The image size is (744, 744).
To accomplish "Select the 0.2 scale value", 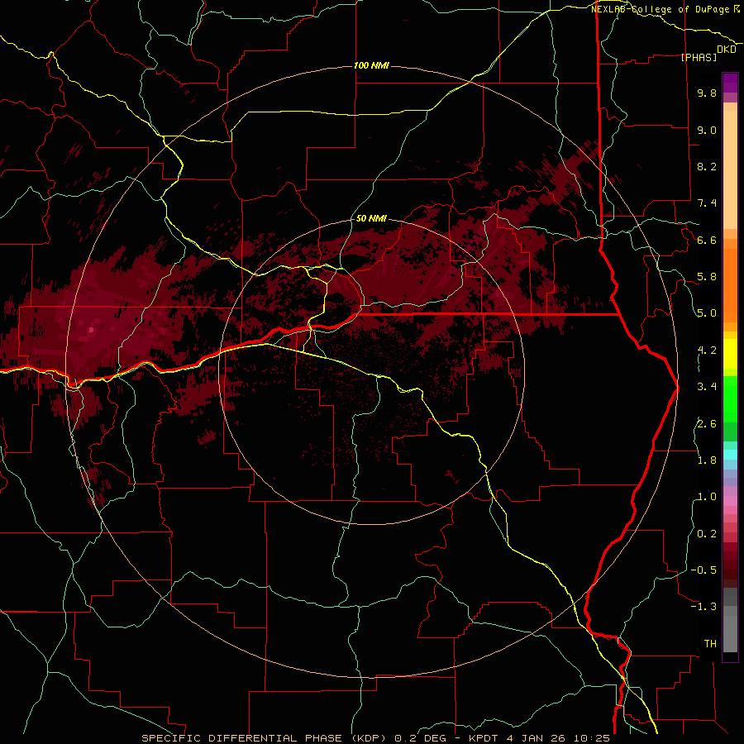I will [x=707, y=534].
